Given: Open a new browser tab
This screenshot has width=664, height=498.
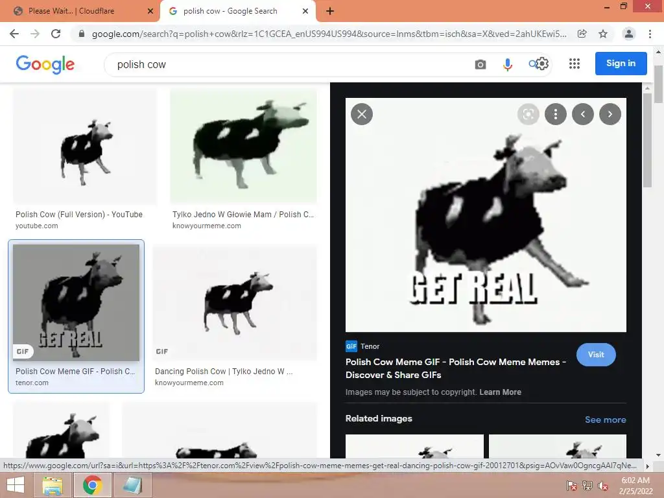Looking at the screenshot, I should click(x=330, y=12).
